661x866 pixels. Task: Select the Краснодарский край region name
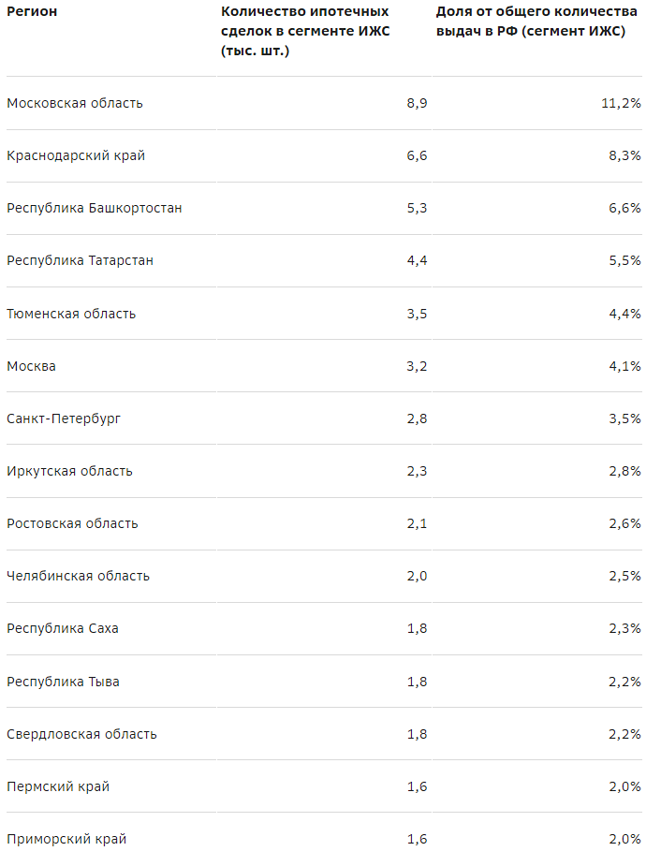(x=76, y=155)
